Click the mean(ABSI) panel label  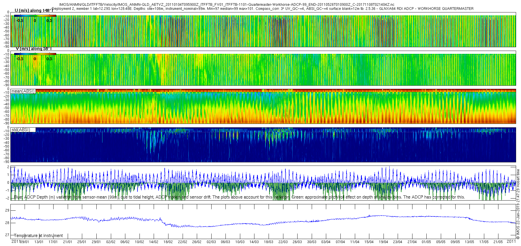[23, 91]
